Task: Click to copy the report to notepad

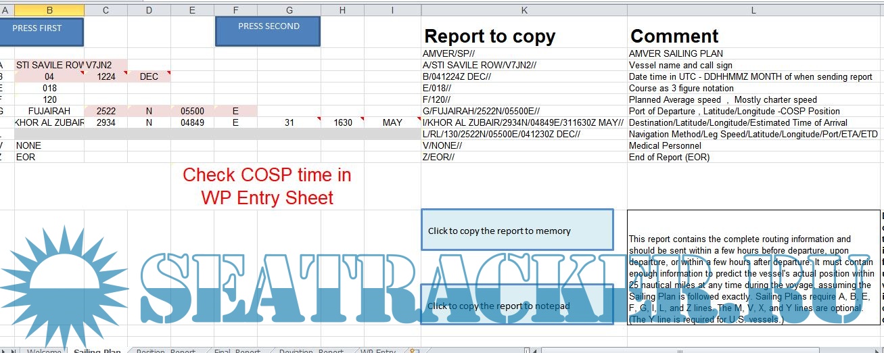Action: point(517,305)
